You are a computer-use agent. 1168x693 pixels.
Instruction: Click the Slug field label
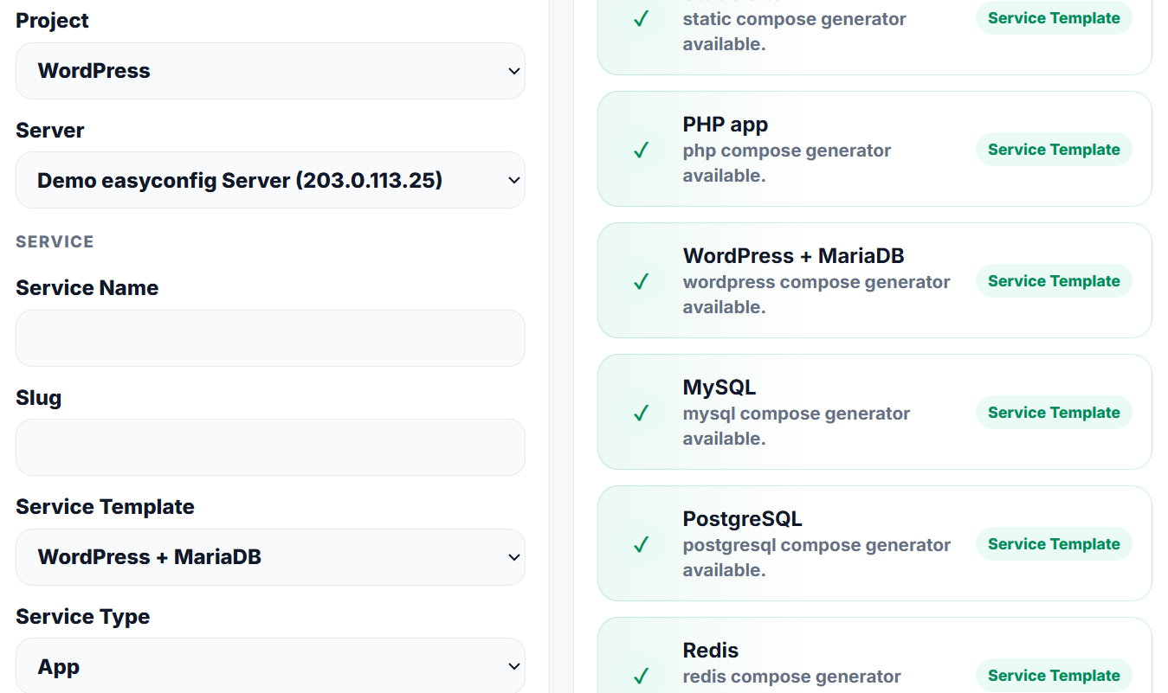39,398
